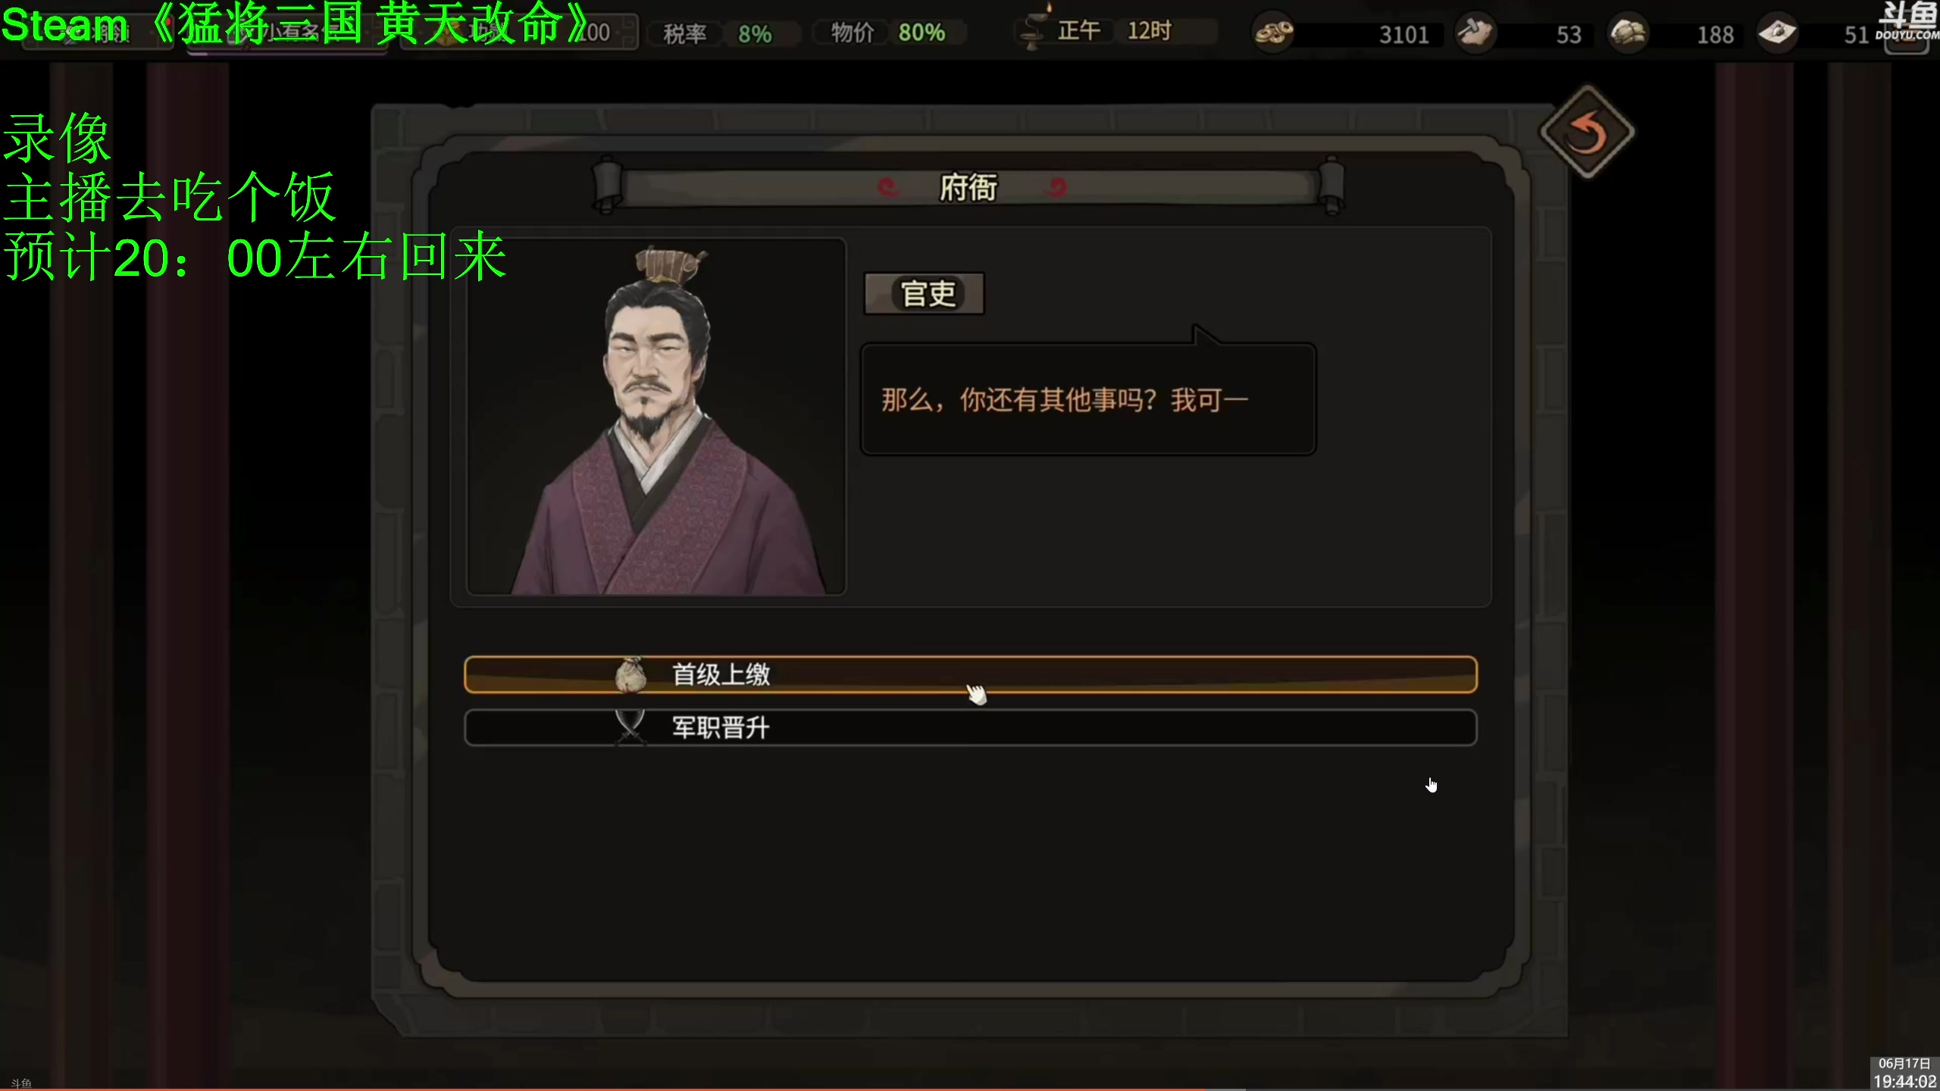Click the 府衙 scroll title banner
Image resolution: width=1940 pixels, height=1091 pixels.
point(968,187)
